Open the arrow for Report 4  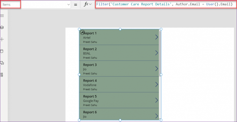pyautogui.click(x=156, y=84)
